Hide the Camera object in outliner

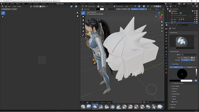[x=195, y=13]
